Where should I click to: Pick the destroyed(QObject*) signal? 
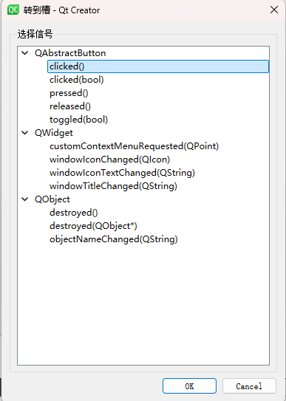pos(93,226)
